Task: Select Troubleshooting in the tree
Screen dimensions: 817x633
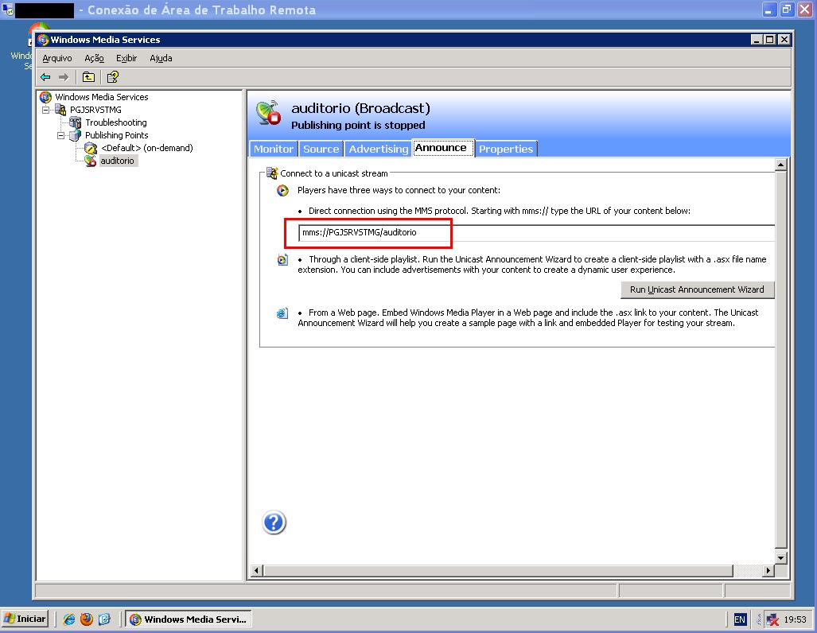Action: pos(116,122)
